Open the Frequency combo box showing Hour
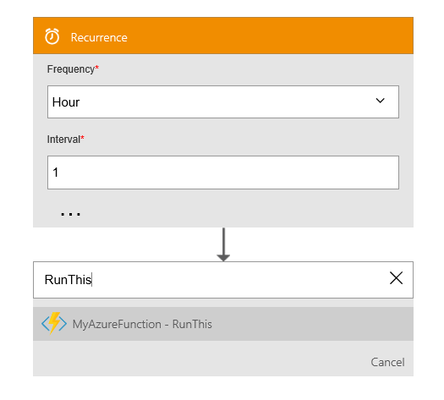This screenshot has height=400, width=444. coord(223,102)
